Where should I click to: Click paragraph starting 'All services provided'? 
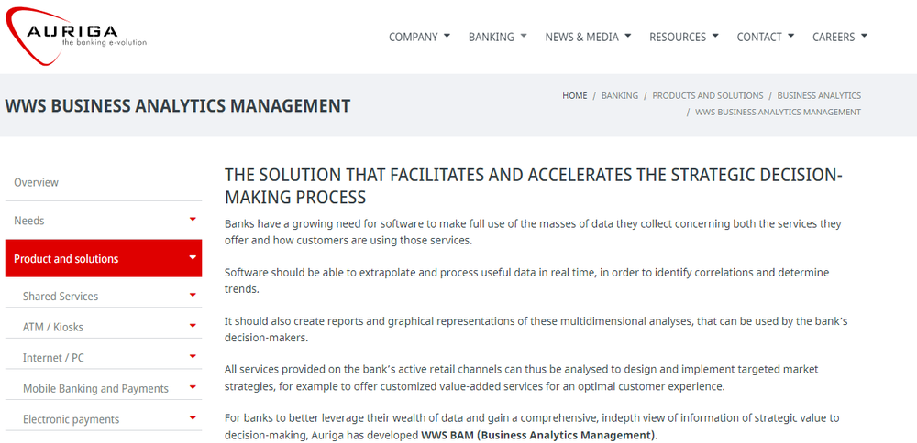(x=522, y=378)
